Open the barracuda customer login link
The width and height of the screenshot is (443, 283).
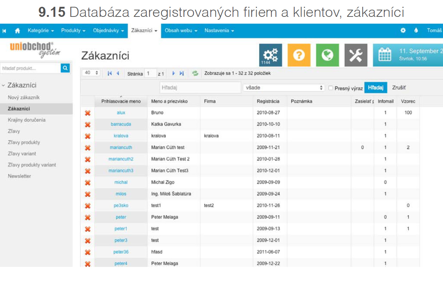[121, 124]
